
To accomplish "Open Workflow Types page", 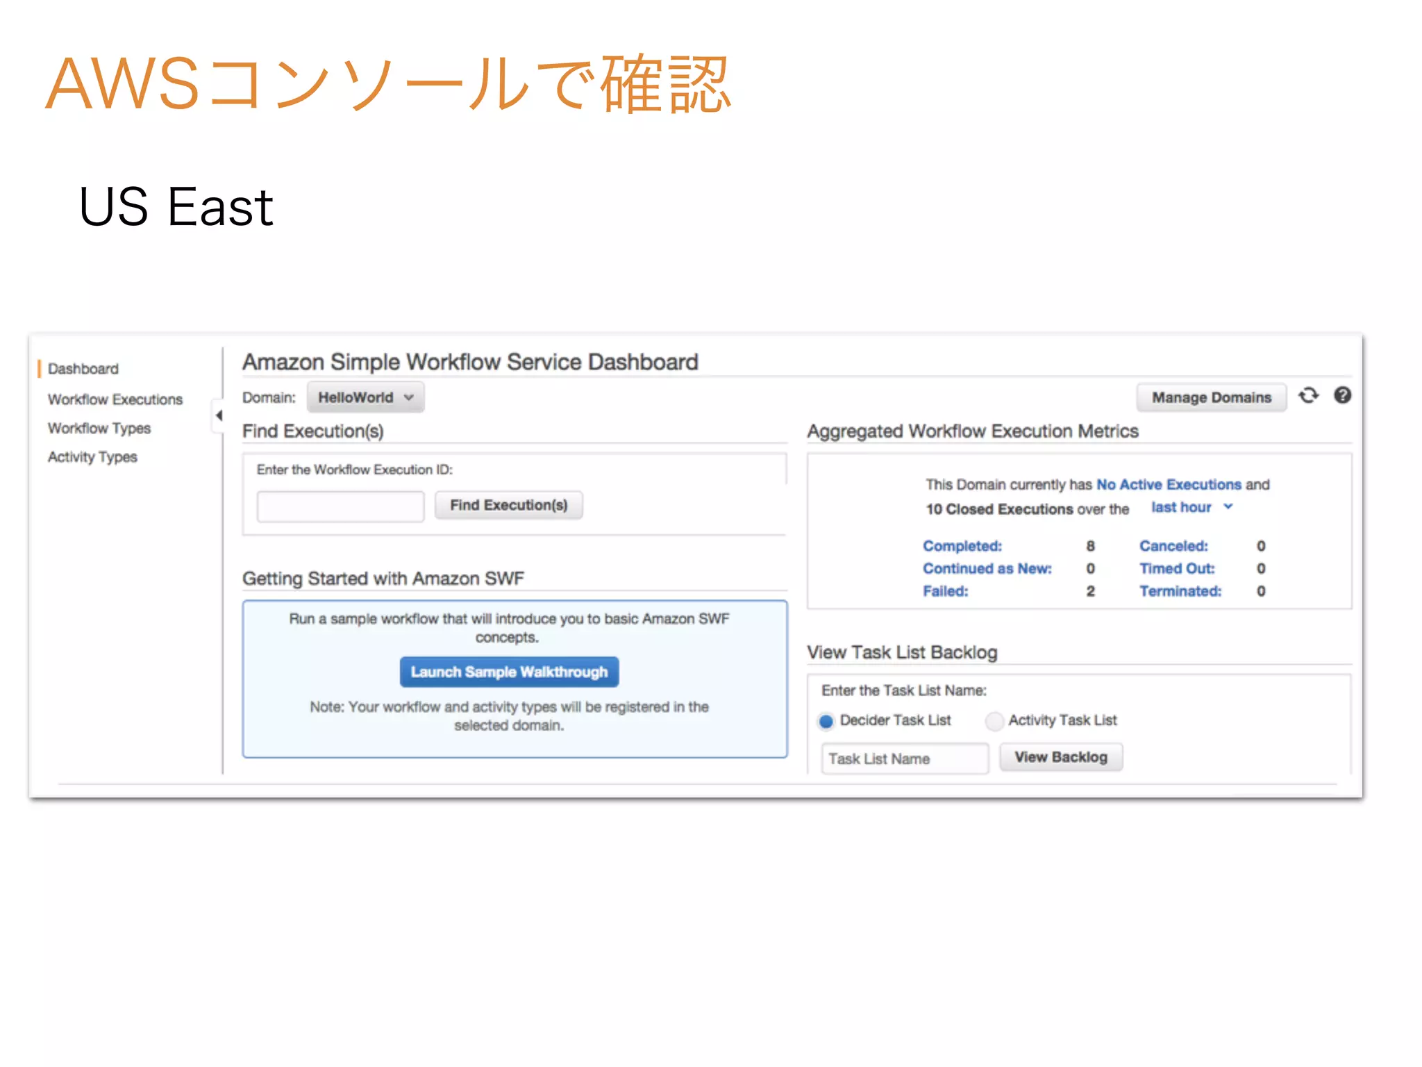I will click(x=99, y=429).
